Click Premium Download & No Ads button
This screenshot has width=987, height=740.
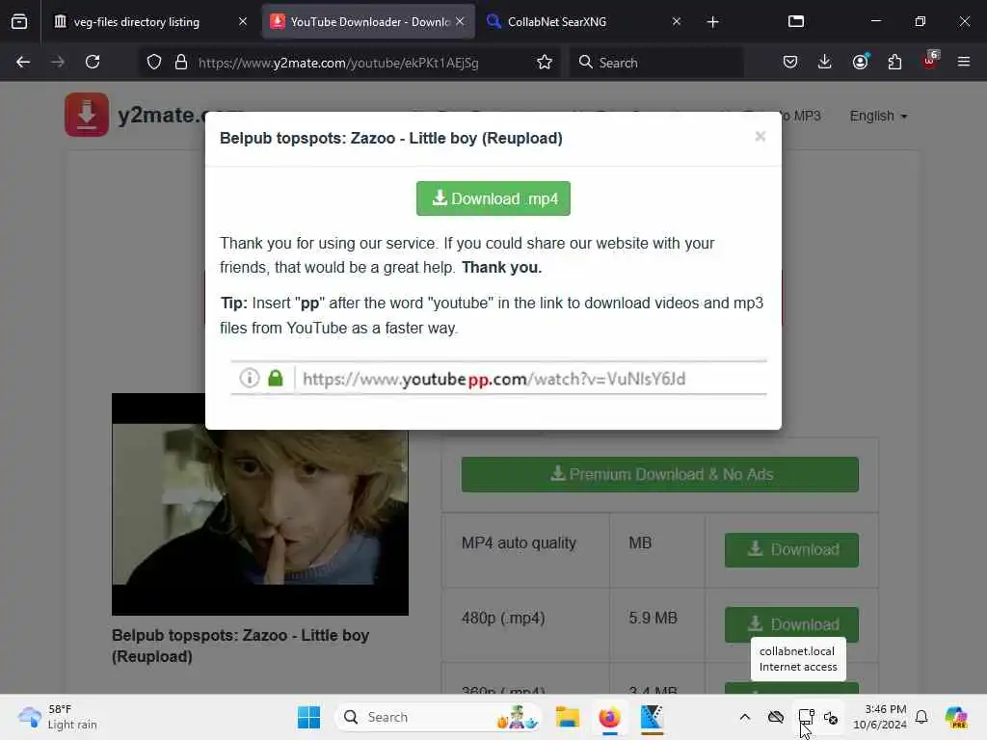click(x=659, y=474)
